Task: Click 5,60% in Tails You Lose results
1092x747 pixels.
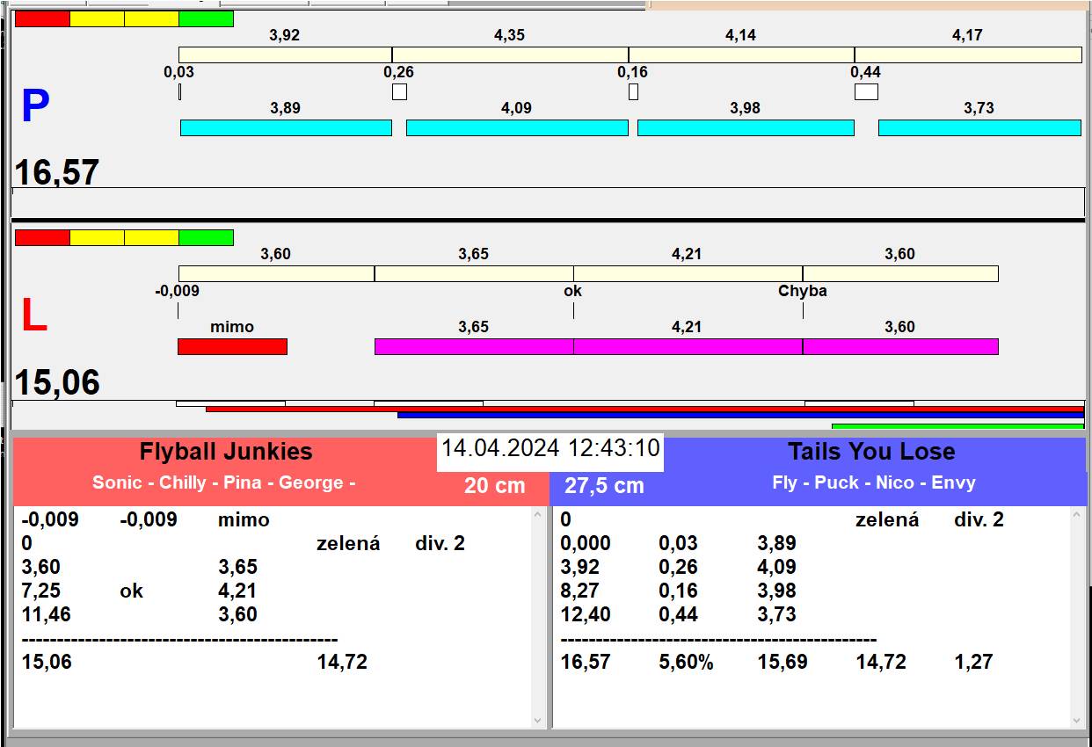Action: 686,662
